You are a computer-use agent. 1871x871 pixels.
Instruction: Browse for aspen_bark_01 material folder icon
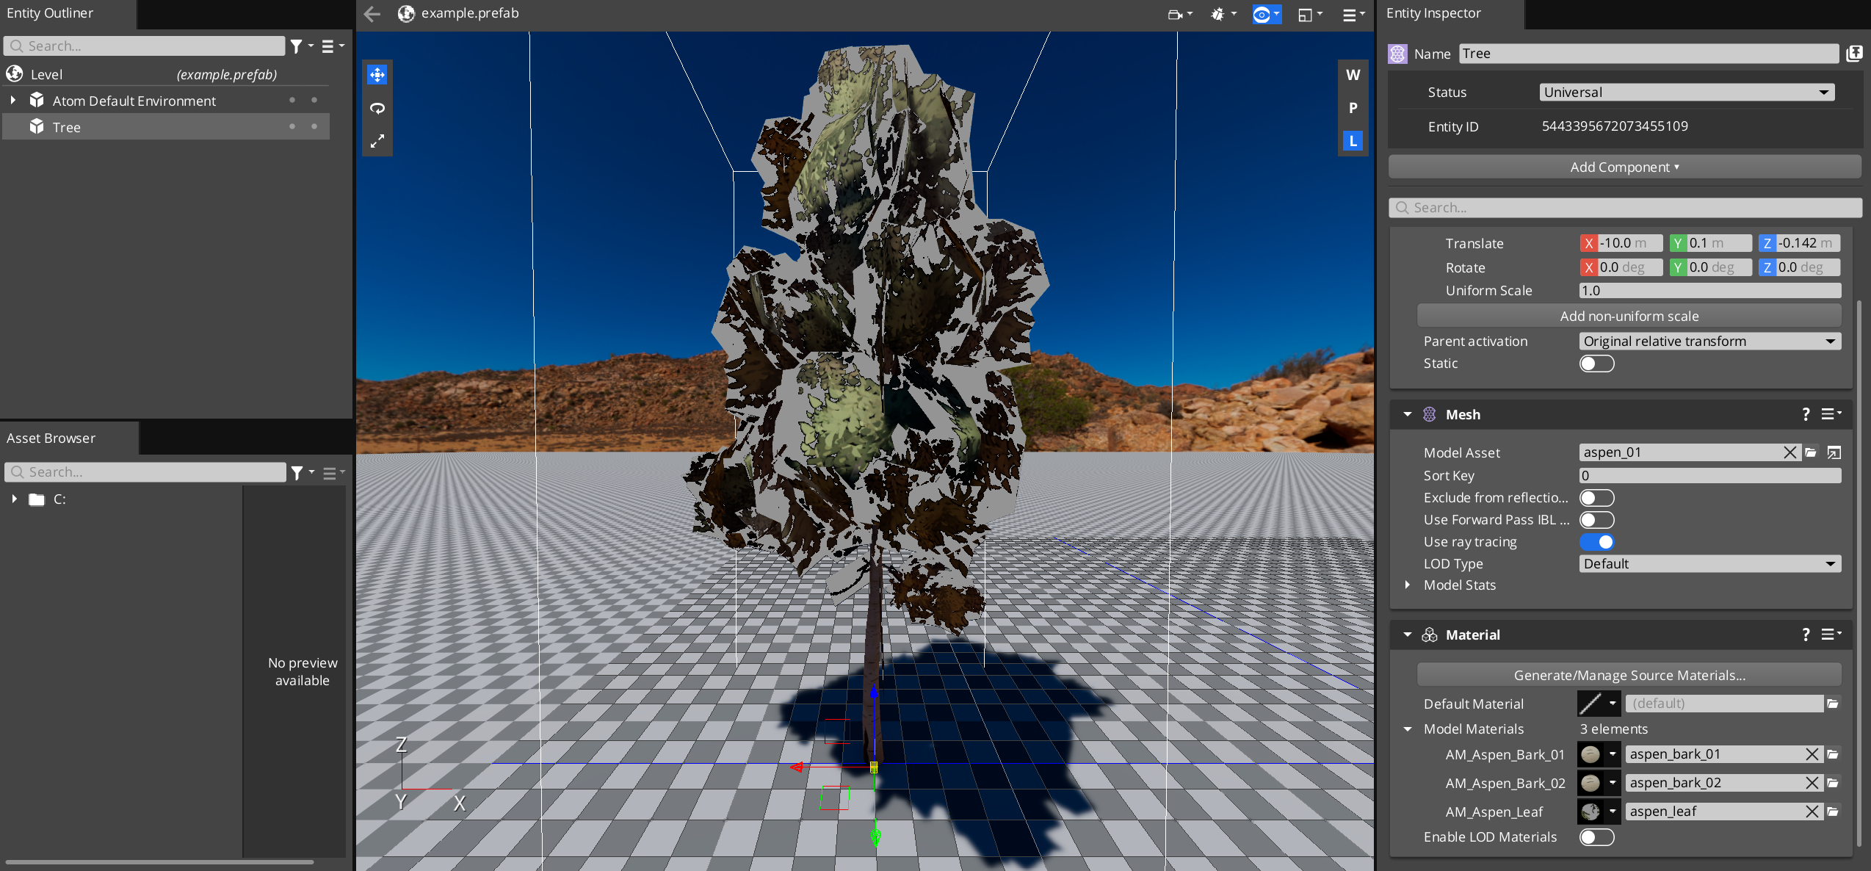1833,754
